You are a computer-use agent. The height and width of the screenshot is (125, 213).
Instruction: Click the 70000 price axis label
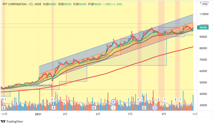pos(203,60)
